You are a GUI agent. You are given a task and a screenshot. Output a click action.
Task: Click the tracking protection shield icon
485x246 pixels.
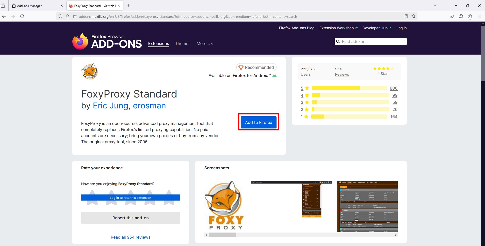60,16
